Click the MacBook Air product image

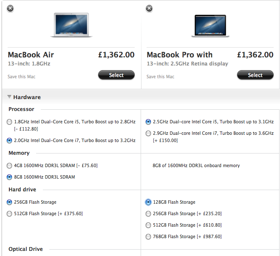[x=71, y=25]
